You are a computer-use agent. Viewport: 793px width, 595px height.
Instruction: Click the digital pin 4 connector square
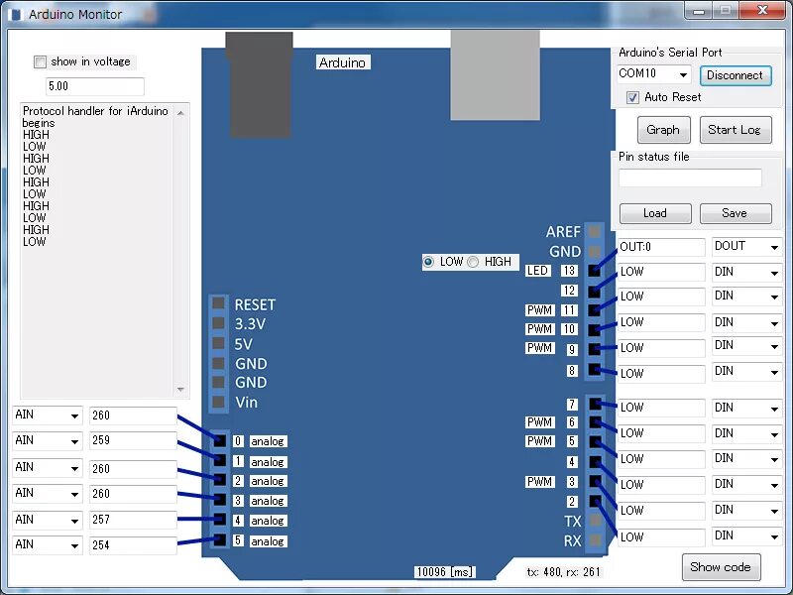[x=595, y=462]
